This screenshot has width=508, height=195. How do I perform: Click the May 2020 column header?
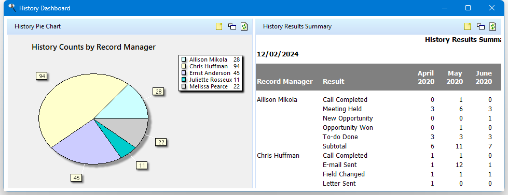tap(455, 77)
